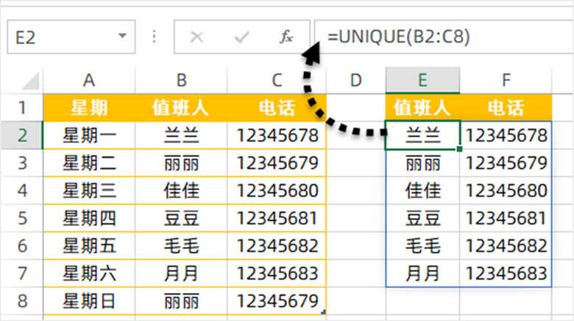Click cell C4 with 12345680
Viewport: 574px width, 321px height.
point(277,191)
